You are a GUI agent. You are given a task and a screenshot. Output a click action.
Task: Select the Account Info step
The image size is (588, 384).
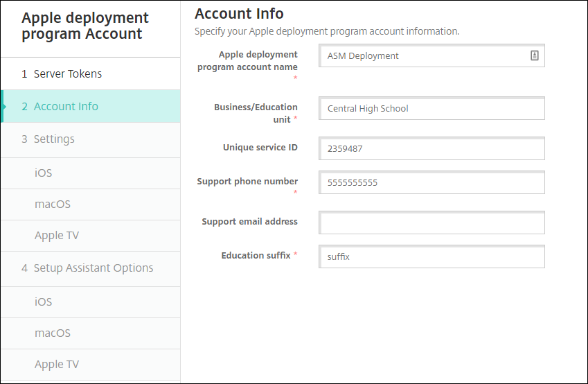click(x=66, y=107)
